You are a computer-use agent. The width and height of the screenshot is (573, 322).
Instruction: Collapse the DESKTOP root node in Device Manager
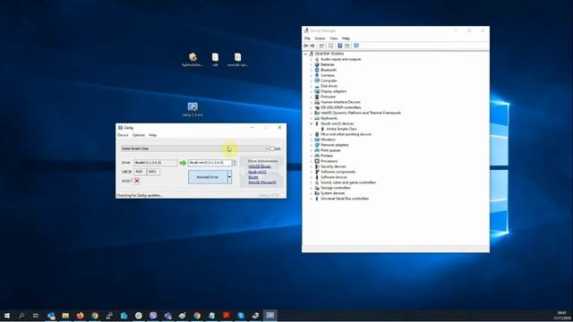[306, 54]
